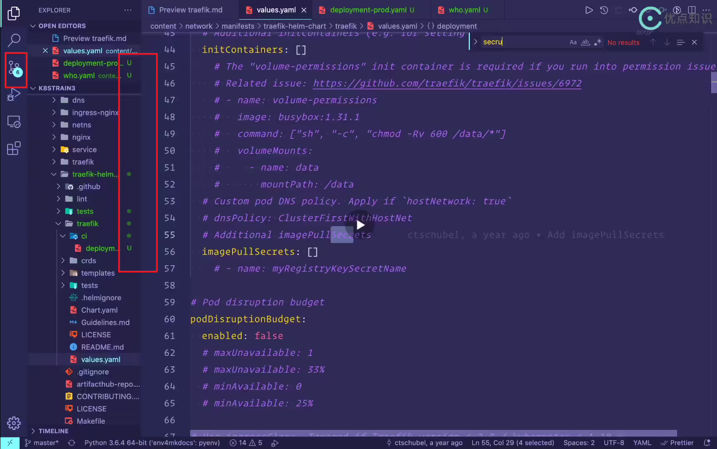Collapse the K8STRAIN3 workspace section
The height and width of the screenshot is (449, 717).
33,88
